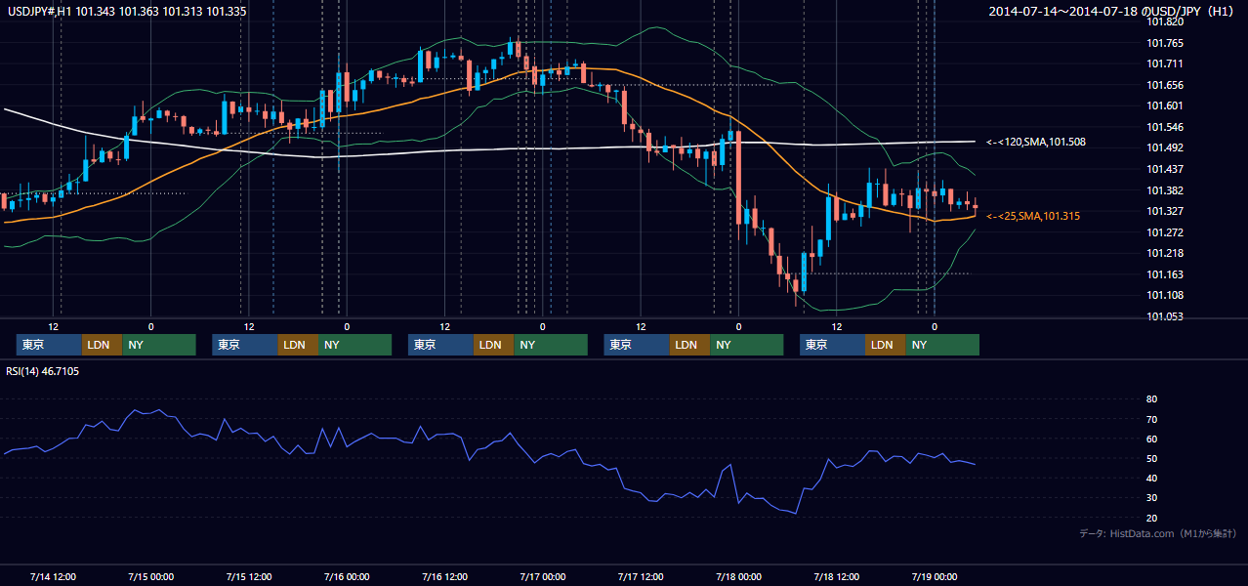The width and height of the screenshot is (1248, 586).
Task: Click the RSI(14) 46.7105 indicator label
Action: 43,371
